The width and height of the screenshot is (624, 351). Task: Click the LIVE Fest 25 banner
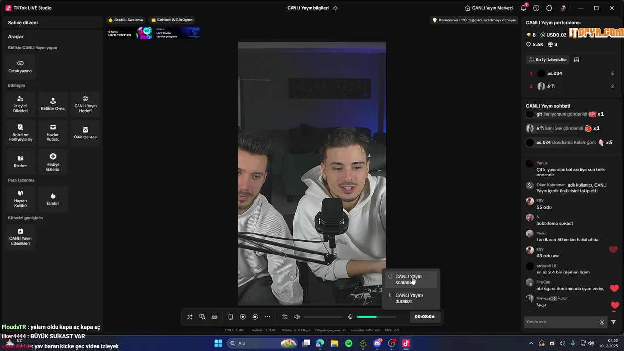[129, 33]
